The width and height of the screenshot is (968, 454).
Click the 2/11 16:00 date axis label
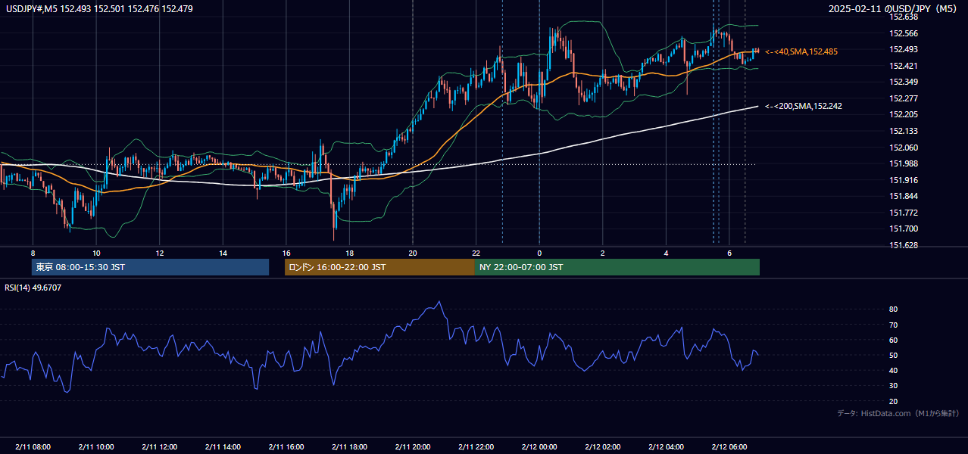click(286, 447)
